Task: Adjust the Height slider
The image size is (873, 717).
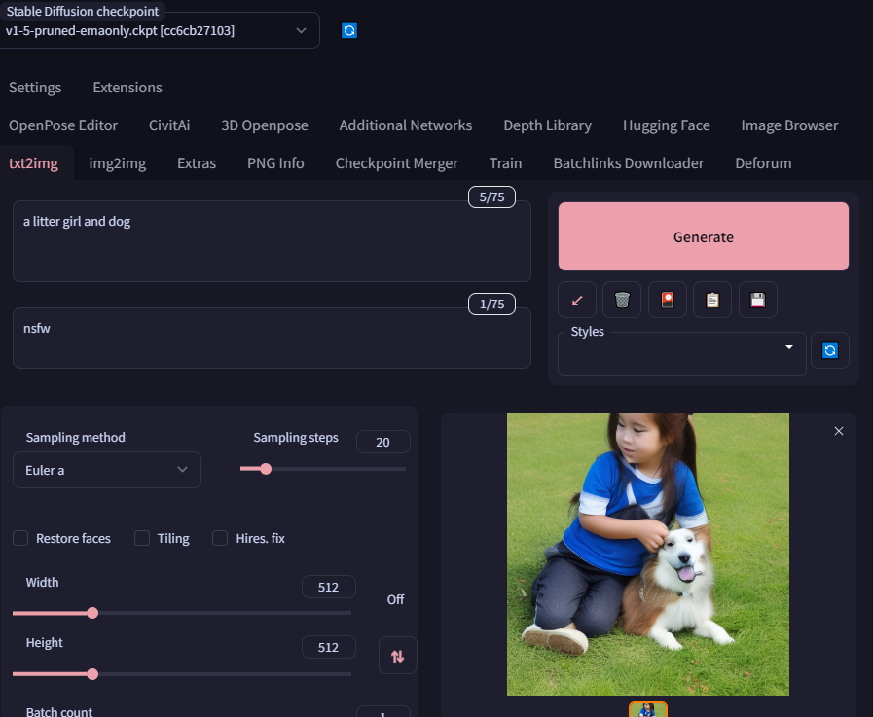Action: pos(182,674)
